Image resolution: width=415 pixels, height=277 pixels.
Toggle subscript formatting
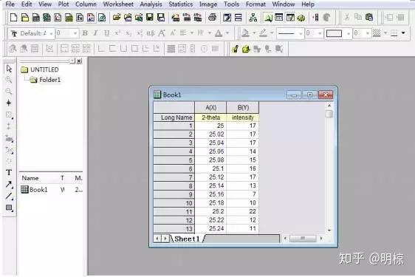point(128,33)
